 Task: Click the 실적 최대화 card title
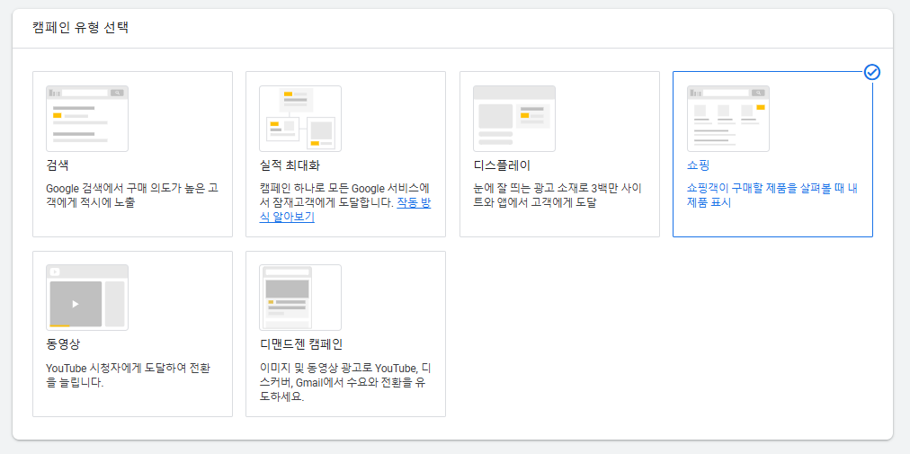290,165
